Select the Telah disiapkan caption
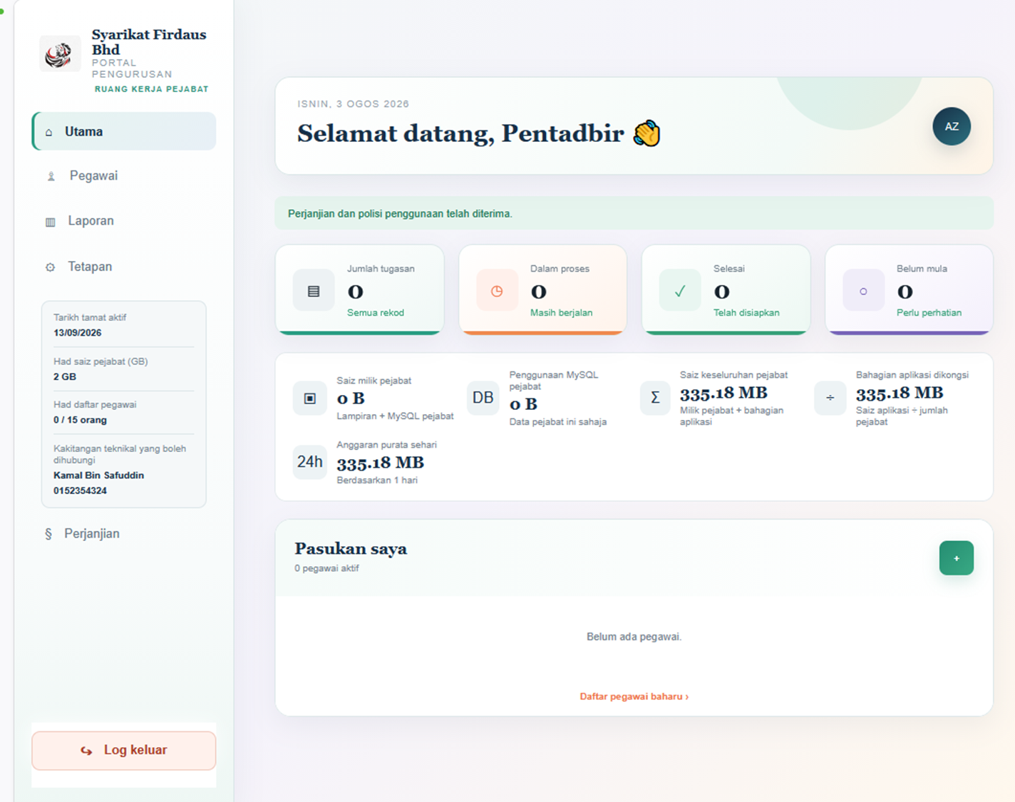The height and width of the screenshot is (802, 1015). [x=746, y=313]
